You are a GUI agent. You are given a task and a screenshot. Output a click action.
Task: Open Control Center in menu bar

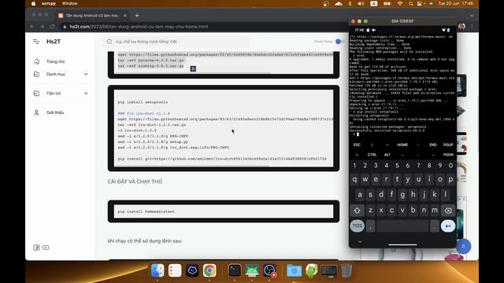[x=420, y=3]
